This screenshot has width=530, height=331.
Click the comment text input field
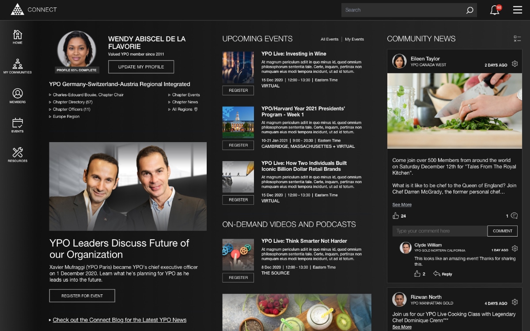click(439, 231)
